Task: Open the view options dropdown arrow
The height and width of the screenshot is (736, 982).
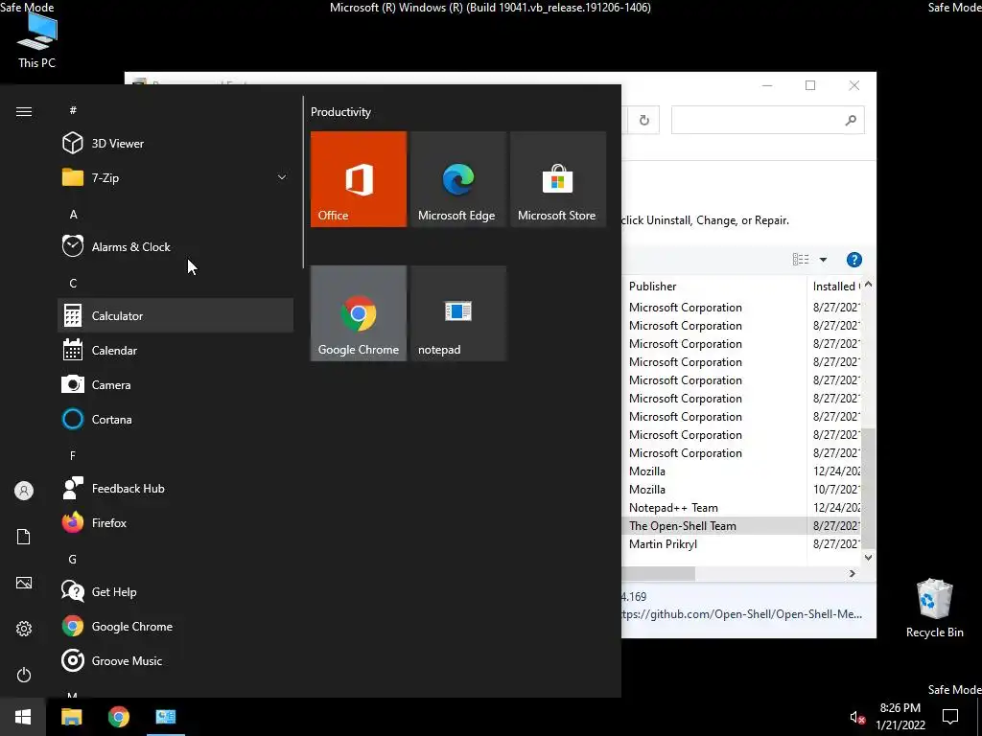Action: [x=823, y=260]
